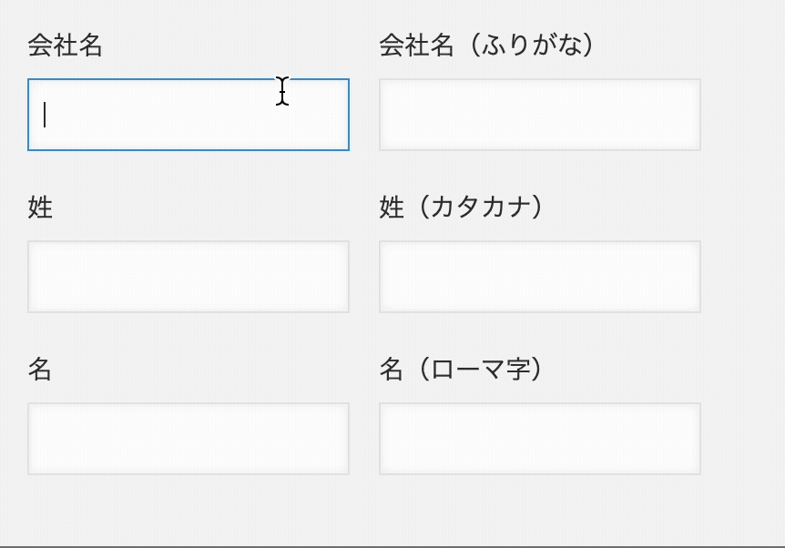Viewport: 785px width, 548px height.
Task: Place cursor in the romaji given-name field
Action: tap(539, 439)
